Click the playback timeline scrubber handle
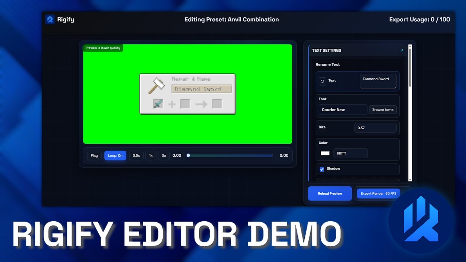The width and height of the screenshot is (466, 262). pos(188,155)
